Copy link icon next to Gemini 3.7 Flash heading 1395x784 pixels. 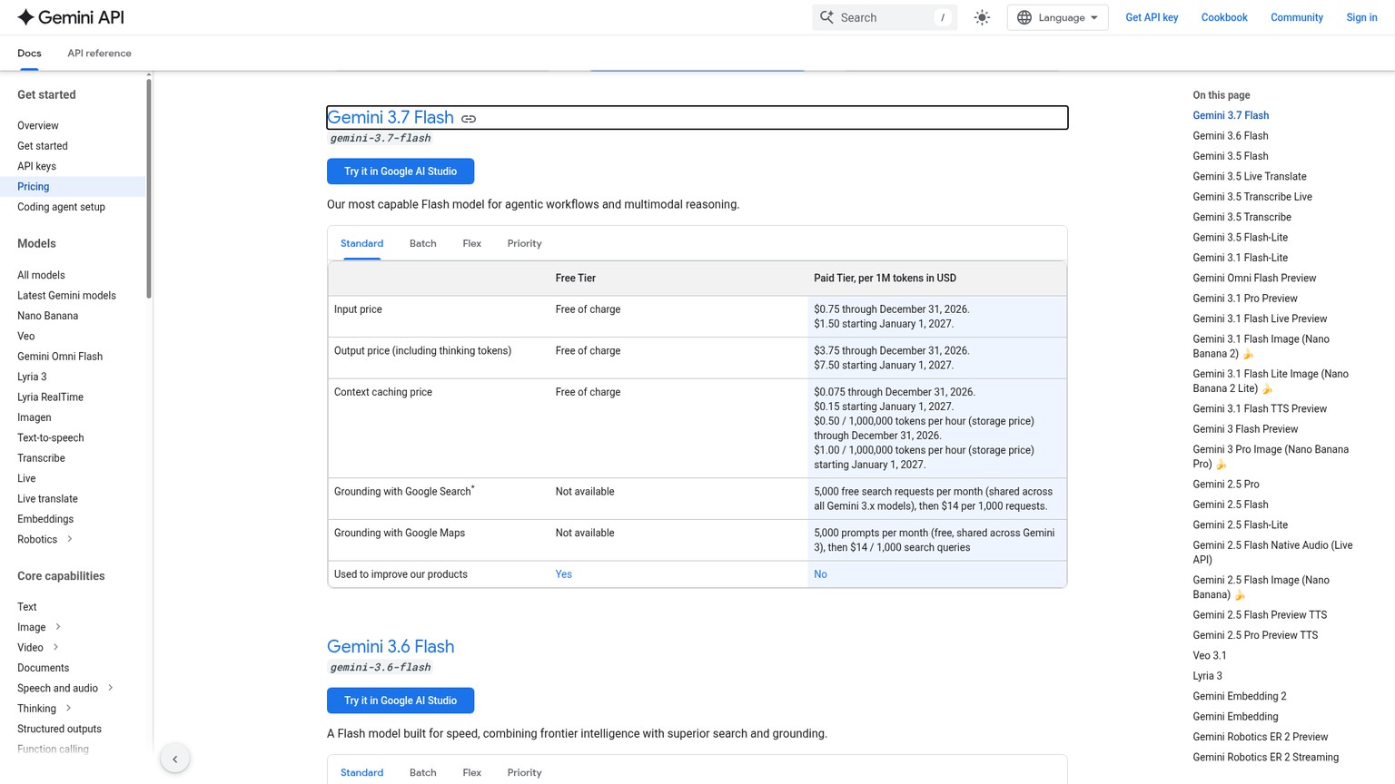(469, 119)
